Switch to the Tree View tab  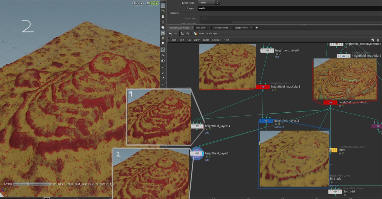[201, 27]
